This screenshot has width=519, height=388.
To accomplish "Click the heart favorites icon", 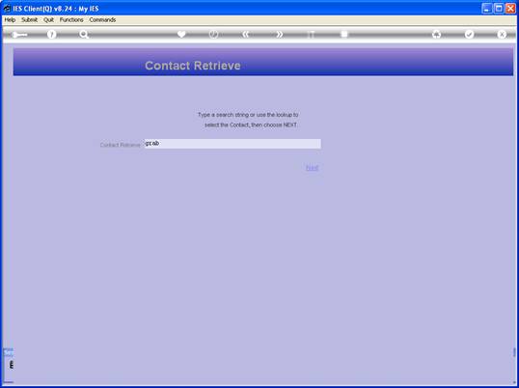I will [181, 35].
